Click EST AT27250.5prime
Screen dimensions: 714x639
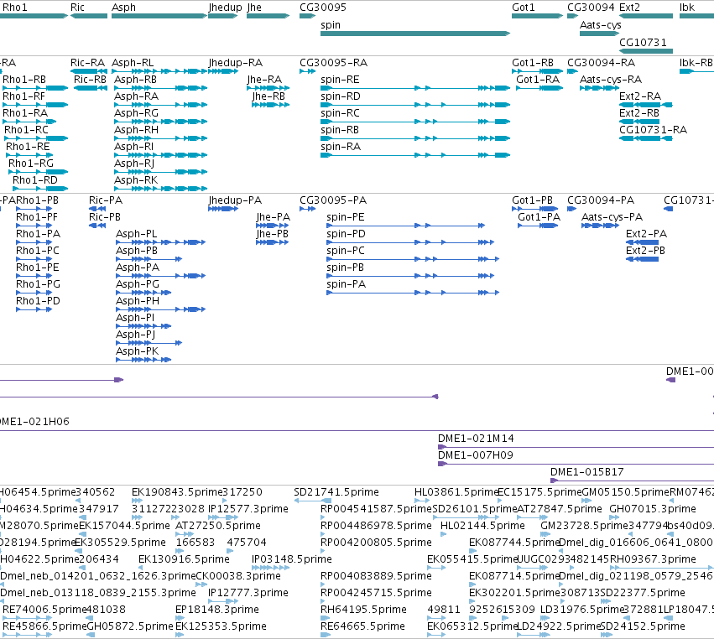tap(218, 526)
